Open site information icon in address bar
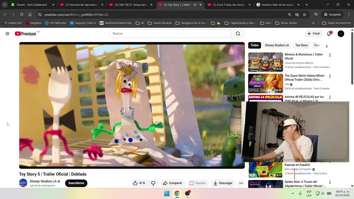 (40, 14)
